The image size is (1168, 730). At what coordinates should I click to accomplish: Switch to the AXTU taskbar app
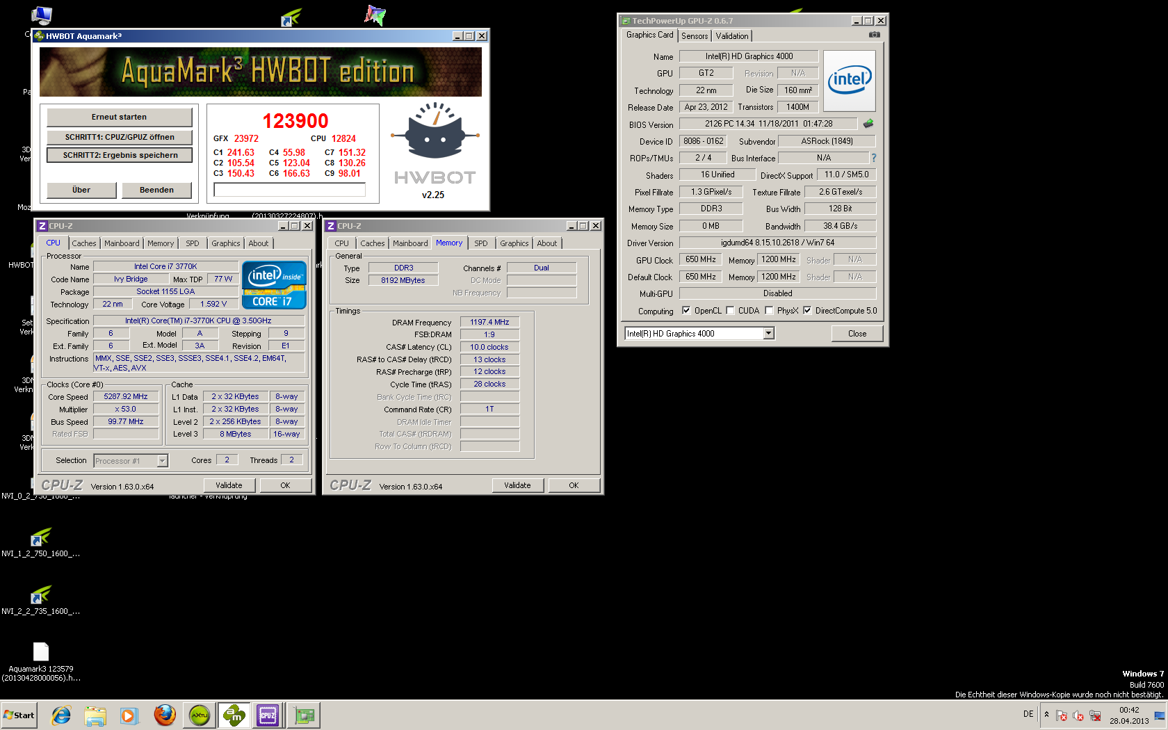click(x=200, y=715)
